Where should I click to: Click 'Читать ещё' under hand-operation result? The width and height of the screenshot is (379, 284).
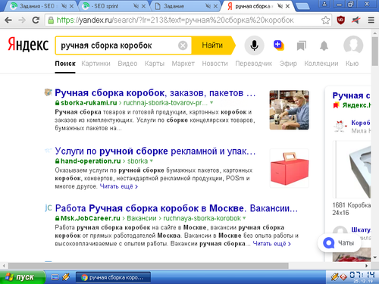(119, 186)
